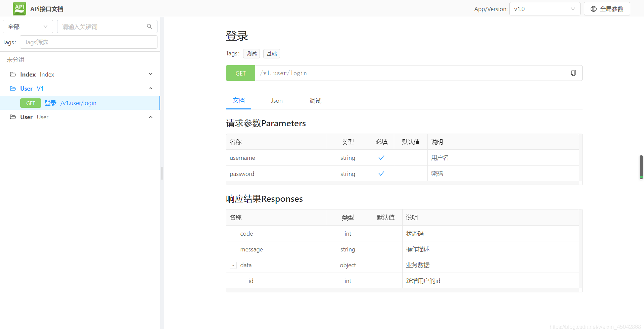The image size is (644, 333).
Task: Copy the /v1.user/login URL with copy icon
Action: pos(573,73)
